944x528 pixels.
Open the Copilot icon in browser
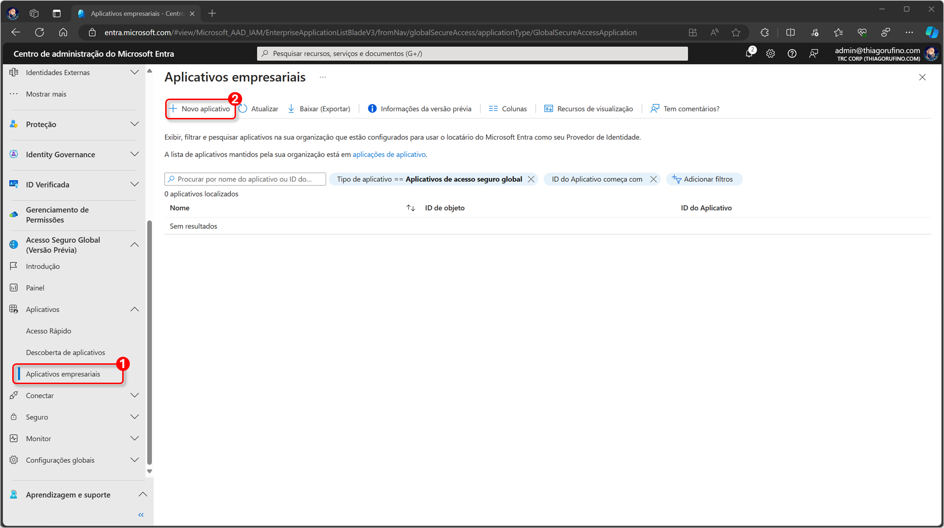(932, 32)
